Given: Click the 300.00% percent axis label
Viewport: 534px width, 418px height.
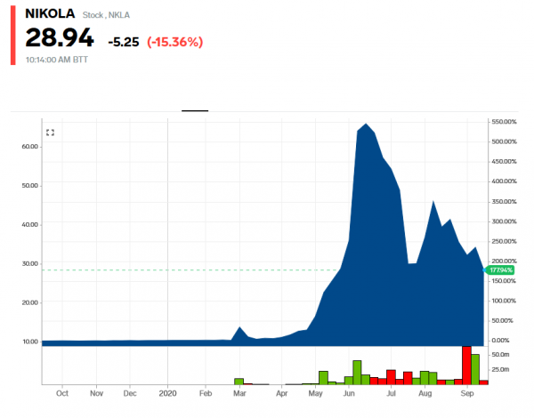Looking at the screenshot, I should pyautogui.click(x=504, y=221).
